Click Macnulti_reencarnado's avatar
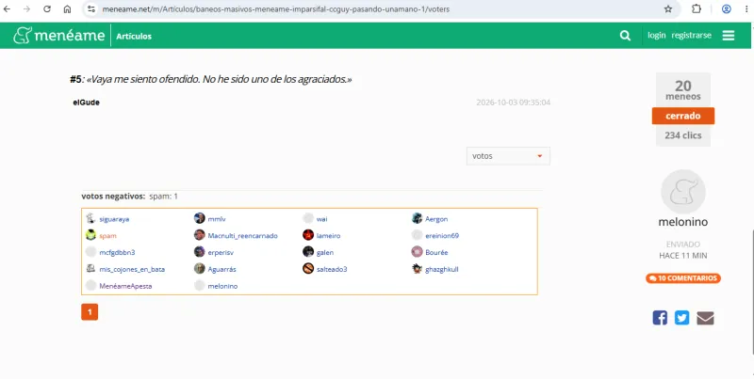This screenshot has width=754, height=379. click(x=200, y=235)
